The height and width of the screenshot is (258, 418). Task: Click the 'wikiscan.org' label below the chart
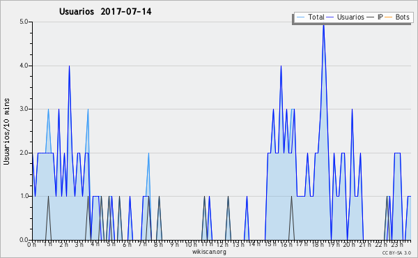(x=209, y=252)
